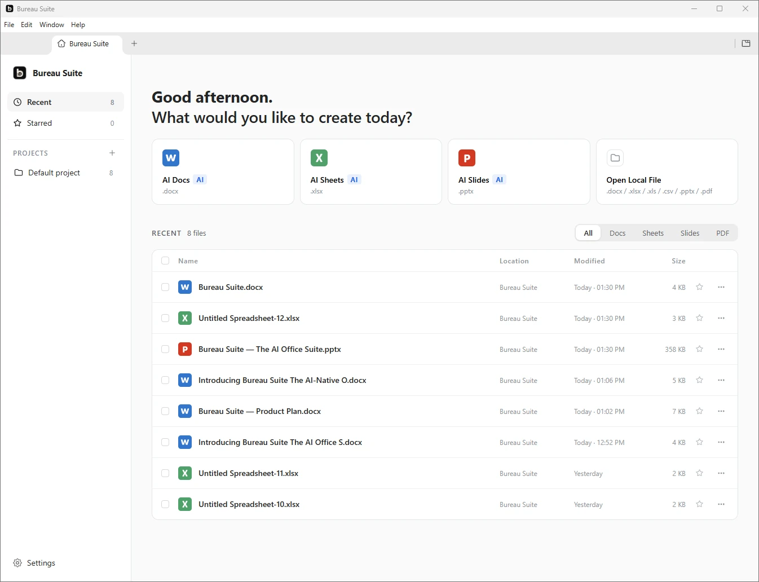
Task: Switch to the Sheets filter tab
Action: tap(652, 233)
